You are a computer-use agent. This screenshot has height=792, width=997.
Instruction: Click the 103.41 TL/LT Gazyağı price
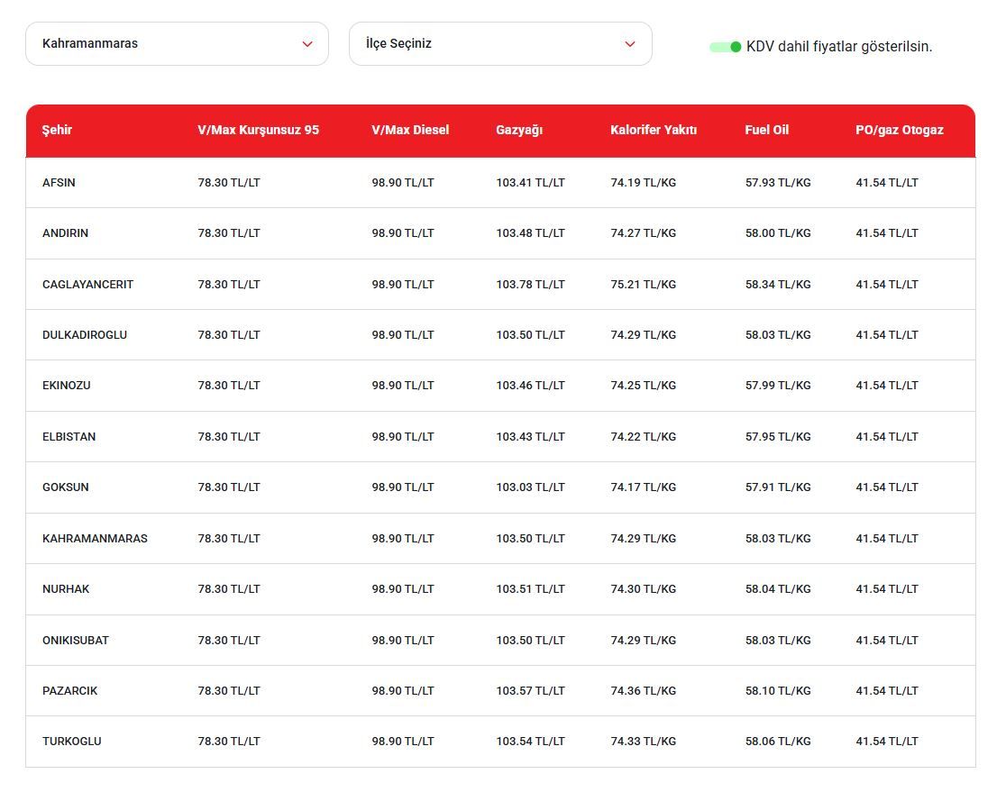coord(530,183)
